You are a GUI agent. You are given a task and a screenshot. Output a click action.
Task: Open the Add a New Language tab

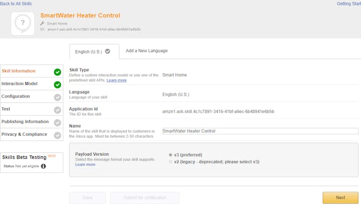[x=147, y=50]
